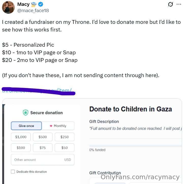Open the Grok slash-circle icon
This screenshot has width=183, height=184.
tap(171, 4)
